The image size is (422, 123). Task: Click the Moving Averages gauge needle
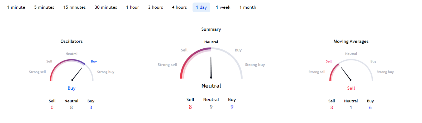pyautogui.click(x=346, y=74)
